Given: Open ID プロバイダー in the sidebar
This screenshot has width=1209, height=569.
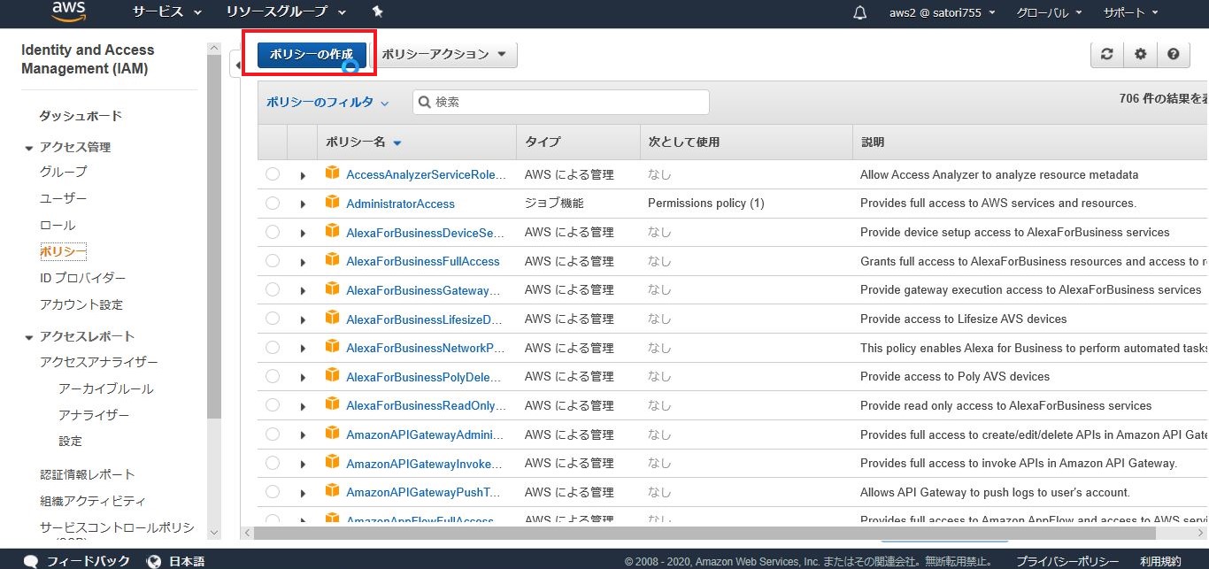Looking at the screenshot, I should [83, 278].
